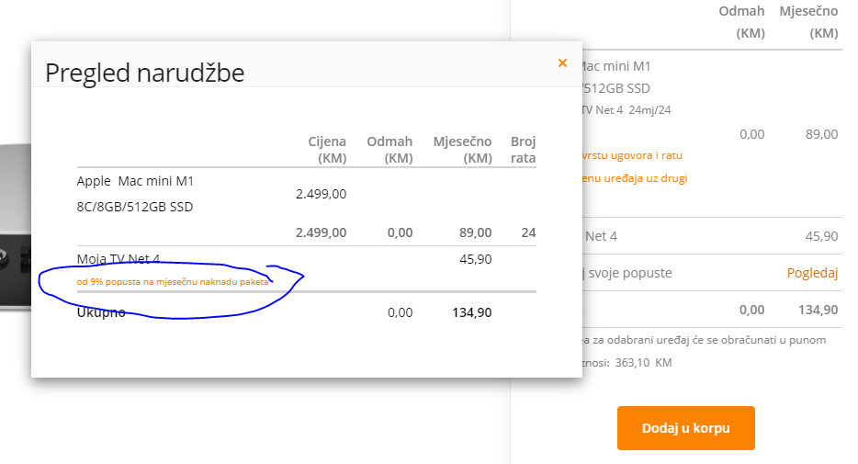Click the 363,10 KM amount text

pos(643,363)
